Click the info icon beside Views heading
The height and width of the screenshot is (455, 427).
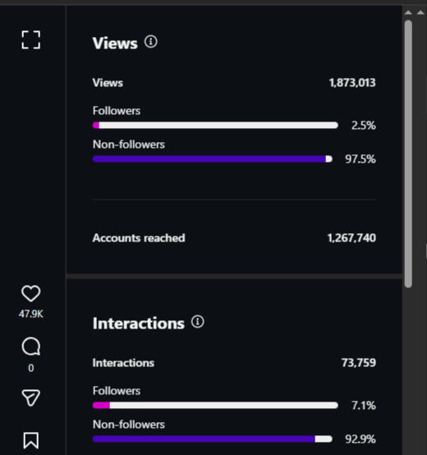coord(151,42)
